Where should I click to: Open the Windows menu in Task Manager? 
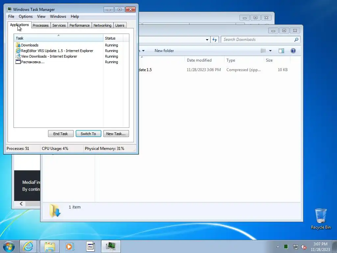(x=58, y=16)
